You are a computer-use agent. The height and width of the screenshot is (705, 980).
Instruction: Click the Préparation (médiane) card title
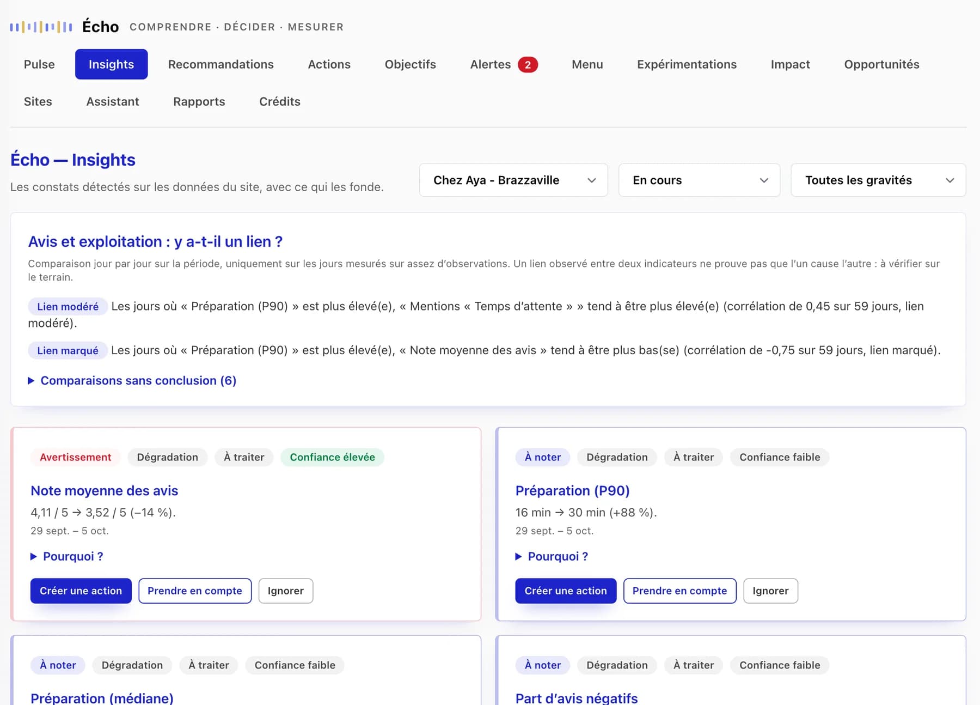pos(102,698)
